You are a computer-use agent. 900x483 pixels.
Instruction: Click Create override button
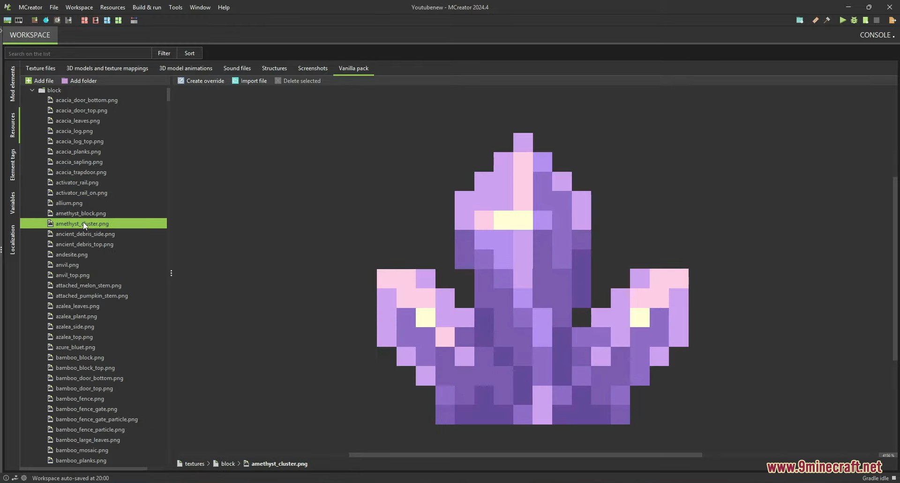201,81
